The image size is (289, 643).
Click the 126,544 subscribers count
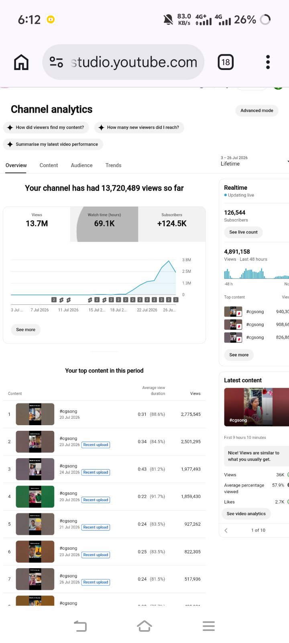[234, 213]
